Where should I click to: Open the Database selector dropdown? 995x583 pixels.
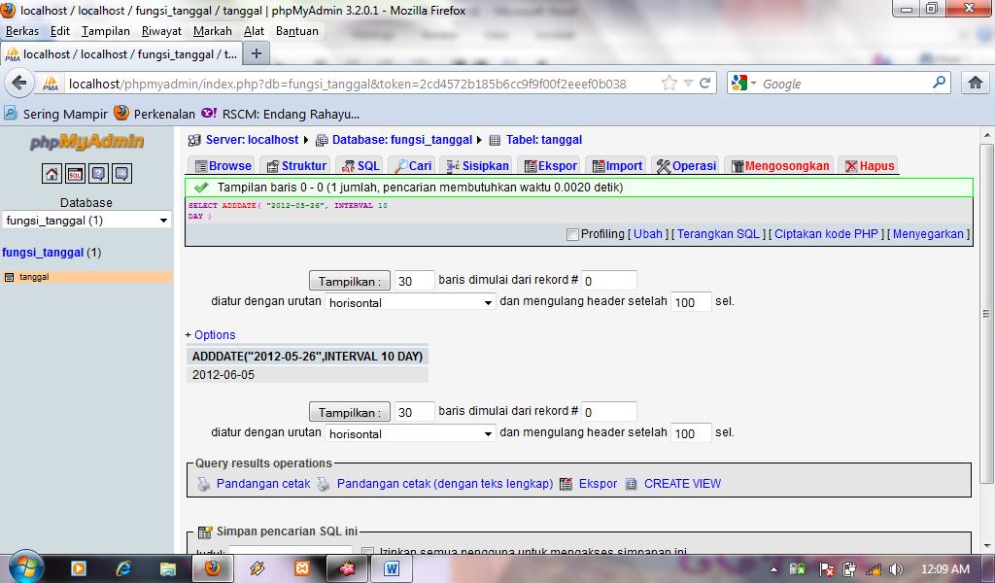click(x=86, y=221)
